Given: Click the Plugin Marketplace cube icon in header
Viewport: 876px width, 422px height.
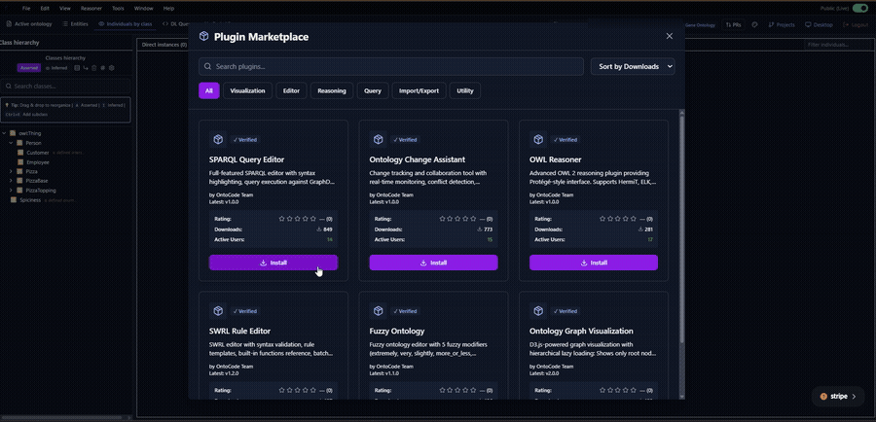Looking at the screenshot, I should click(204, 37).
